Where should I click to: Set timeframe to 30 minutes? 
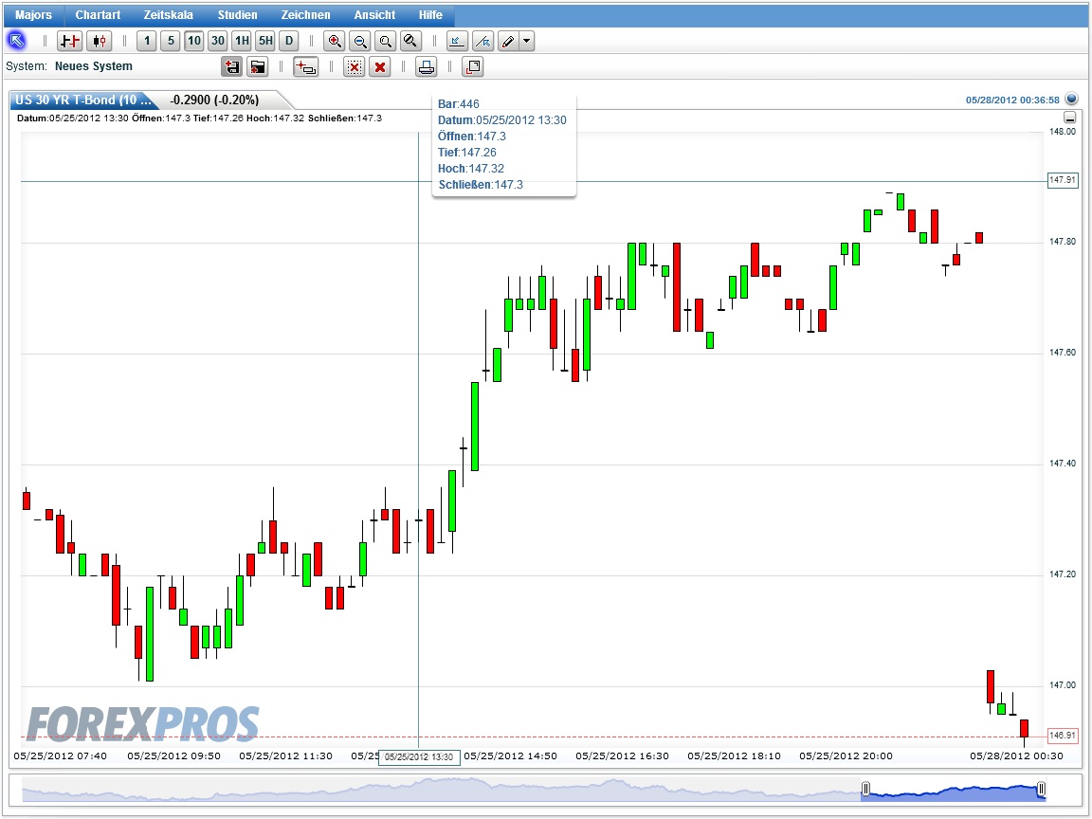(x=218, y=41)
